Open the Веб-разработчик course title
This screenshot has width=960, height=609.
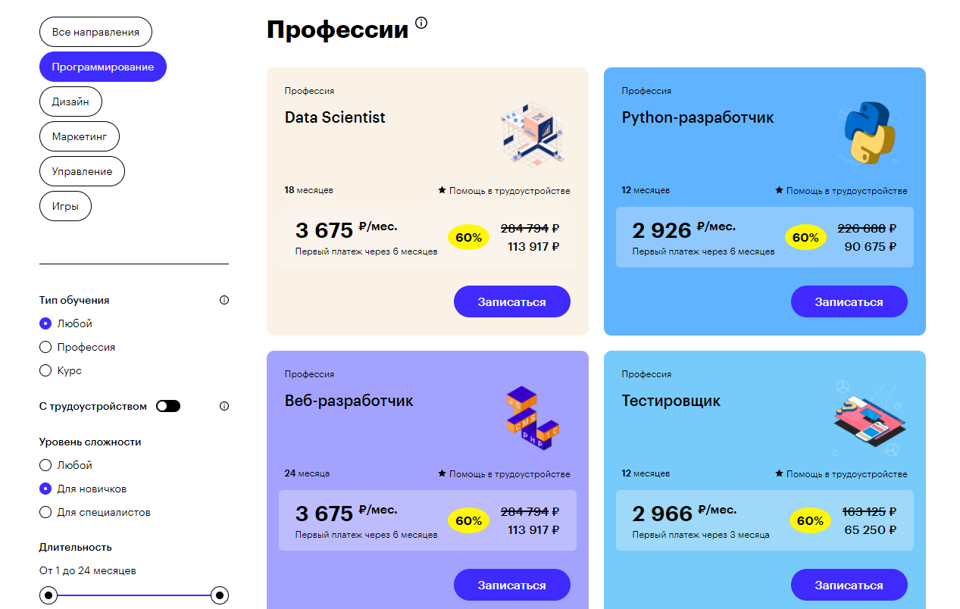click(x=349, y=401)
